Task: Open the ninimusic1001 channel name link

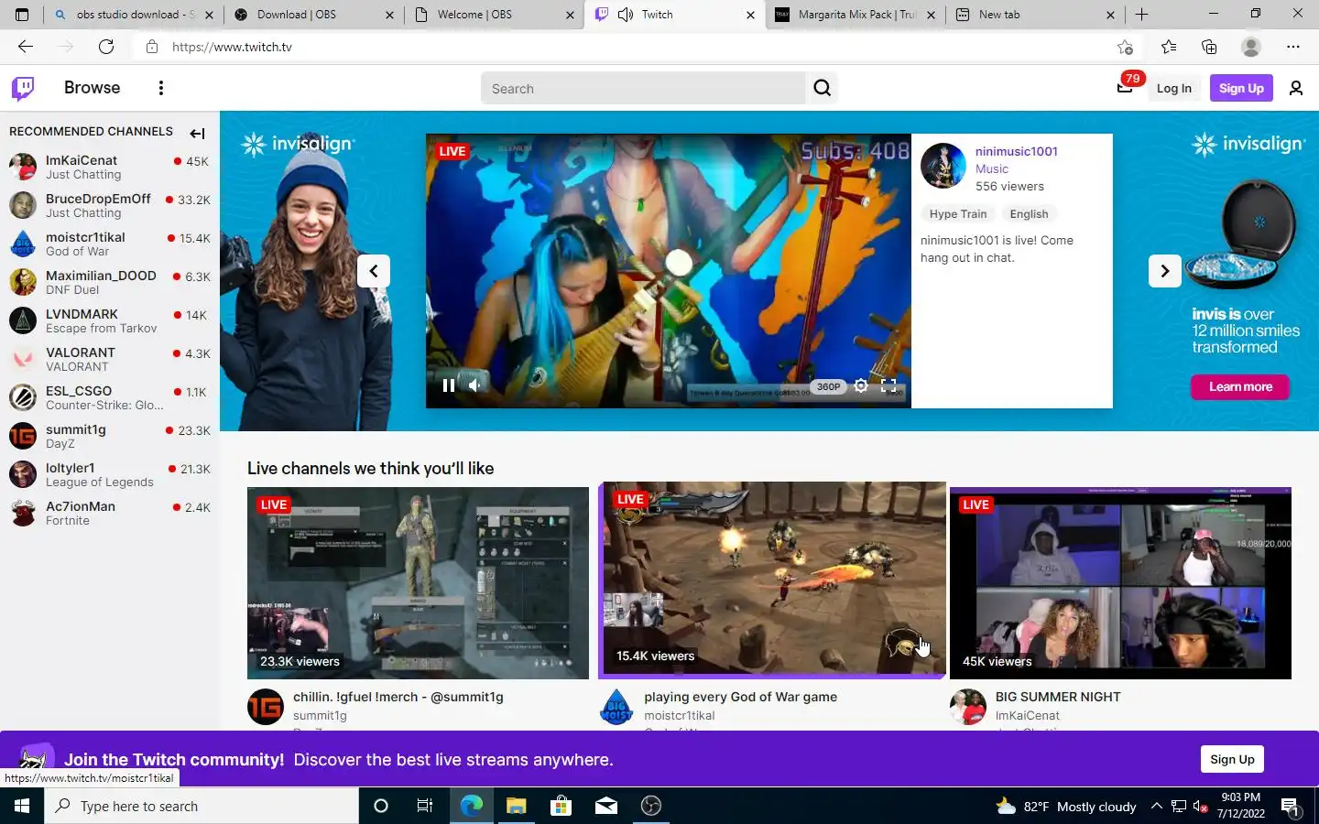Action: tap(1016, 151)
